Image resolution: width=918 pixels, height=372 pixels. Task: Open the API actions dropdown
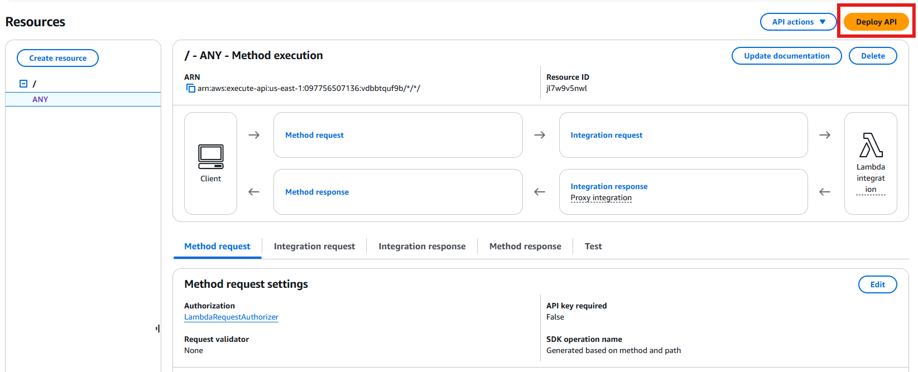(x=798, y=22)
